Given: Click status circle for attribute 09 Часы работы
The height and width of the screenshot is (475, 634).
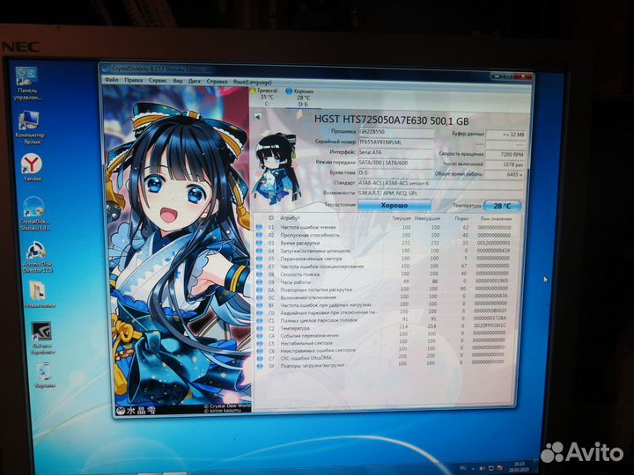Looking at the screenshot, I should point(259,282).
